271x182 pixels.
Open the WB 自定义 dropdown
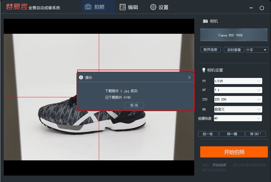coord(238,109)
